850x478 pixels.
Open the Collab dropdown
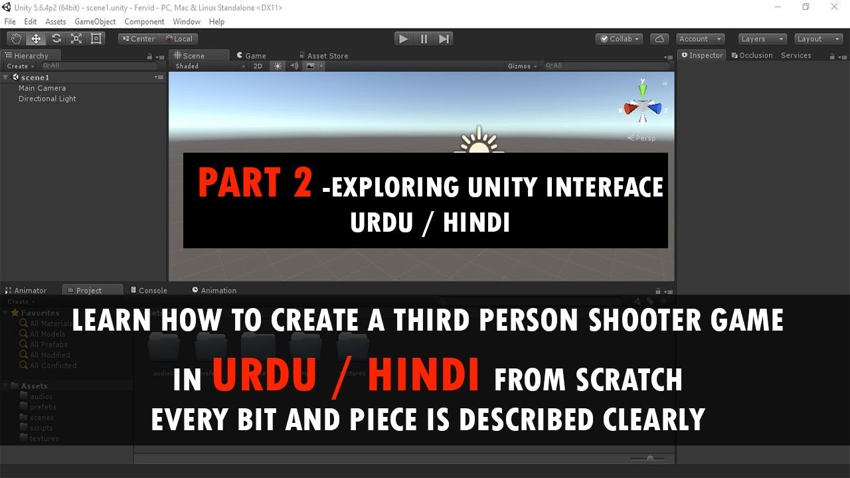click(619, 39)
